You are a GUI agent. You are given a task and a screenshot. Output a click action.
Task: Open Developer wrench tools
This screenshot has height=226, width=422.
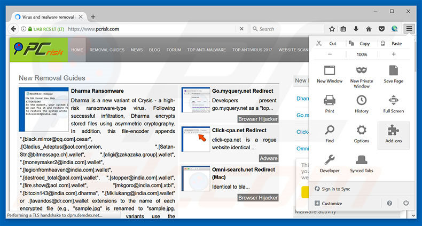(330, 164)
